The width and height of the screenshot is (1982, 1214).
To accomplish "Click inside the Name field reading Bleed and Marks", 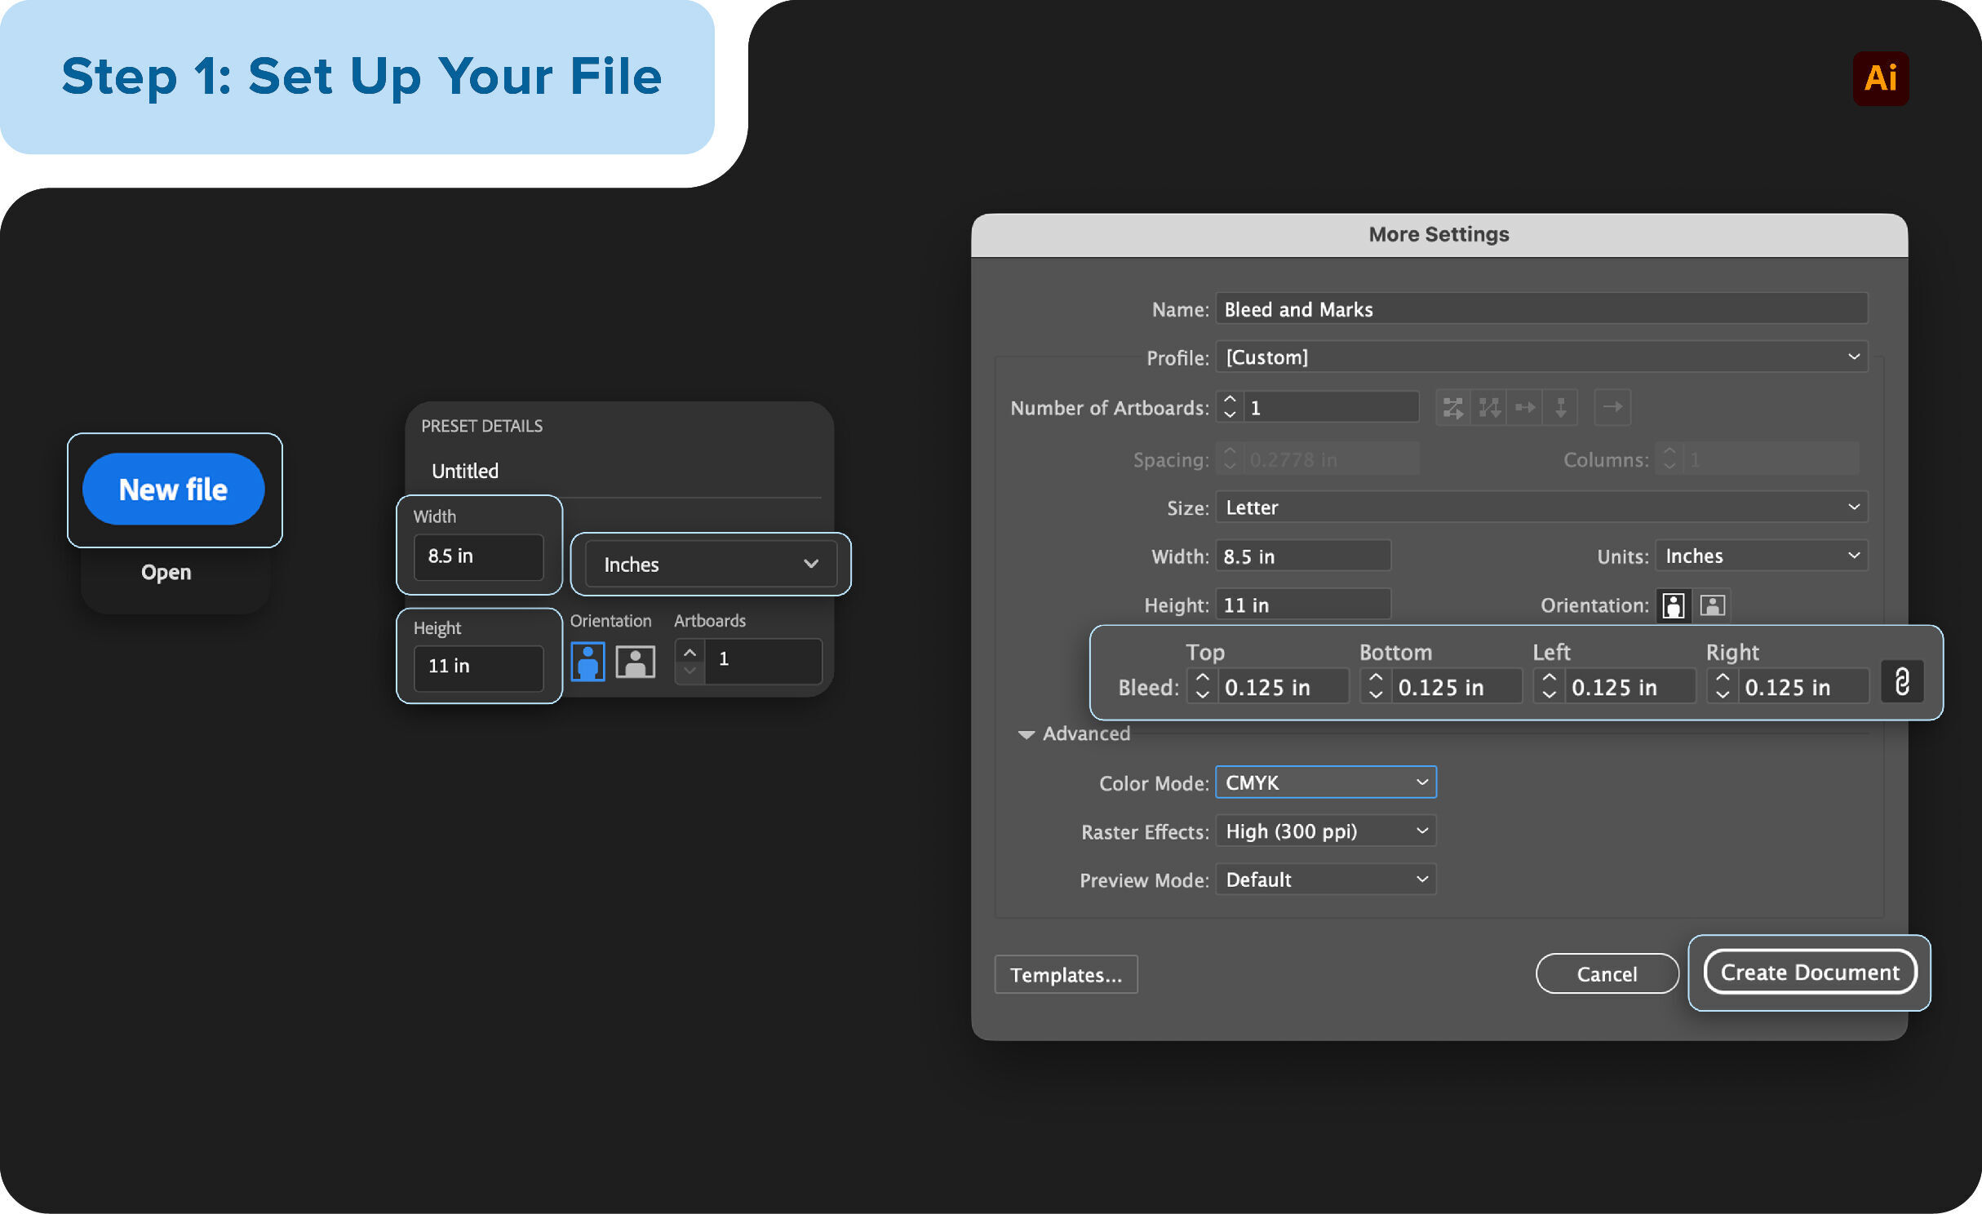I will click(x=1541, y=308).
